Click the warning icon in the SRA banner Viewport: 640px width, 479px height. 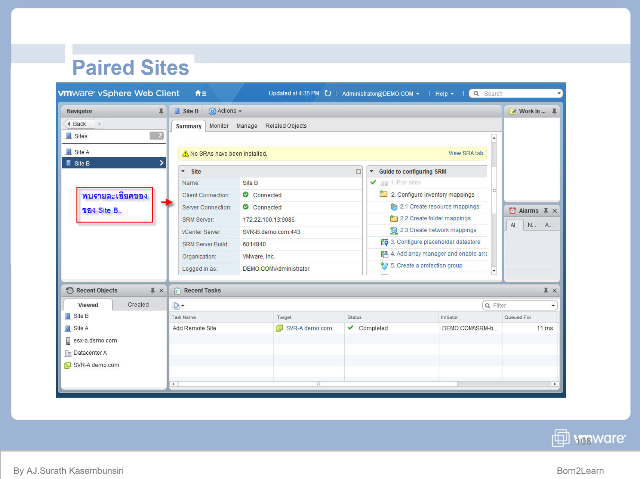[x=185, y=153]
